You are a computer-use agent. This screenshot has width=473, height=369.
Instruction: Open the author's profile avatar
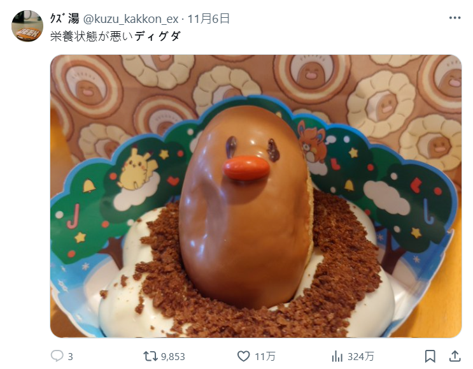27,26
